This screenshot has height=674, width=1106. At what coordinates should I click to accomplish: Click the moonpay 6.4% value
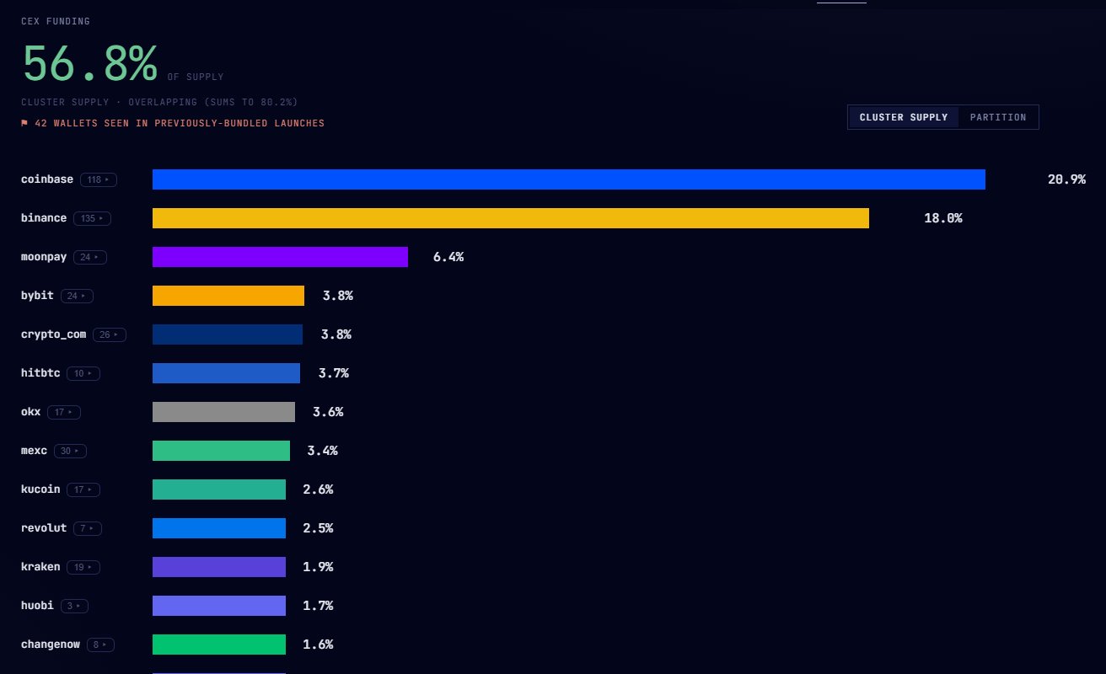click(x=448, y=257)
